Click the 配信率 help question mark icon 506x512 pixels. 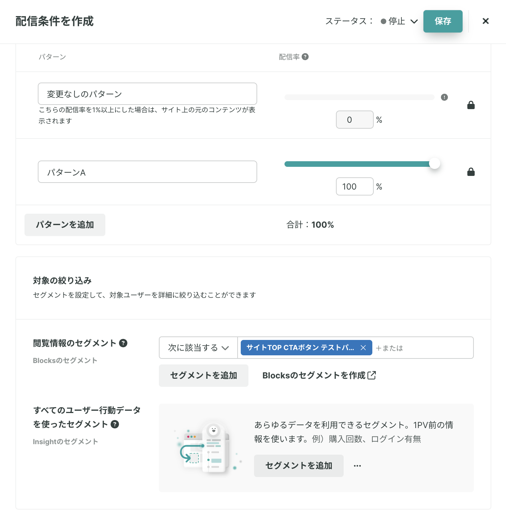click(x=305, y=57)
